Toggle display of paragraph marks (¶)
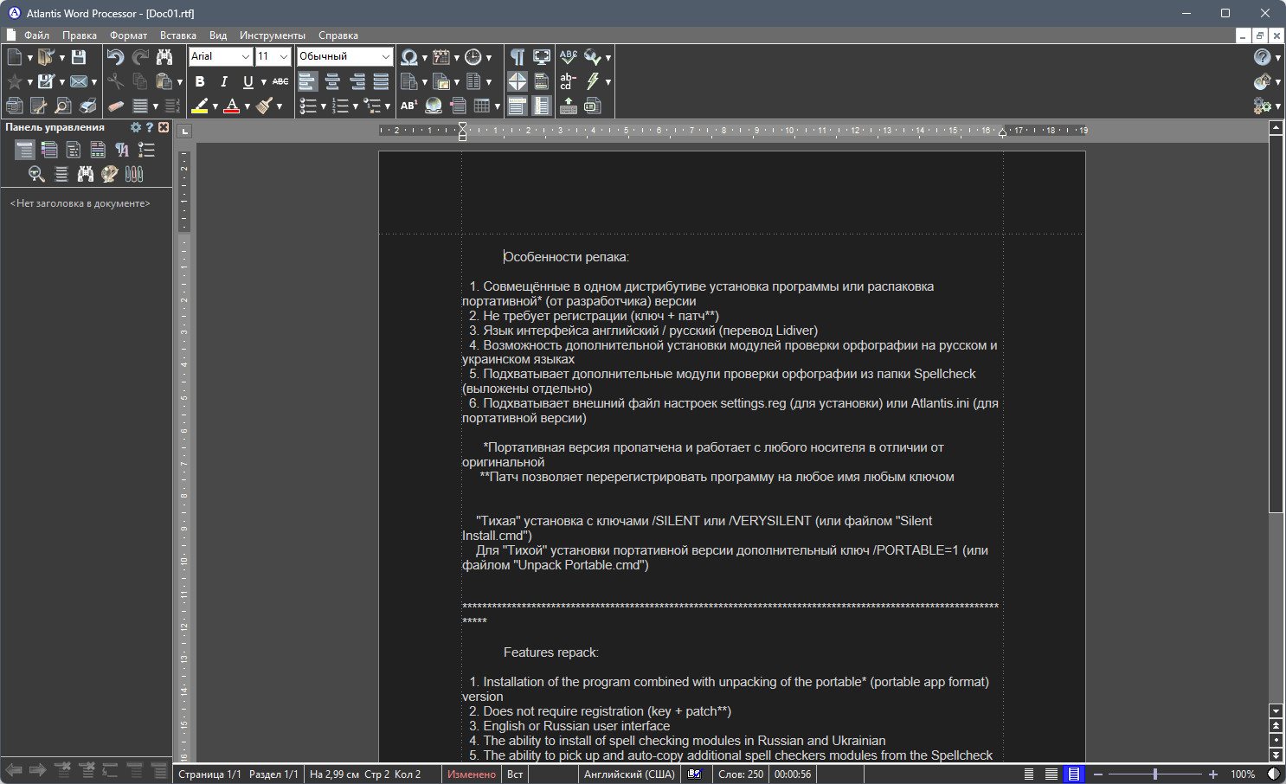This screenshot has height=784, width=1286. click(x=517, y=57)
